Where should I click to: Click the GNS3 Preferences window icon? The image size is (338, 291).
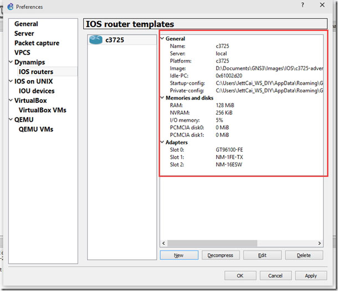[x=11, y=7]
